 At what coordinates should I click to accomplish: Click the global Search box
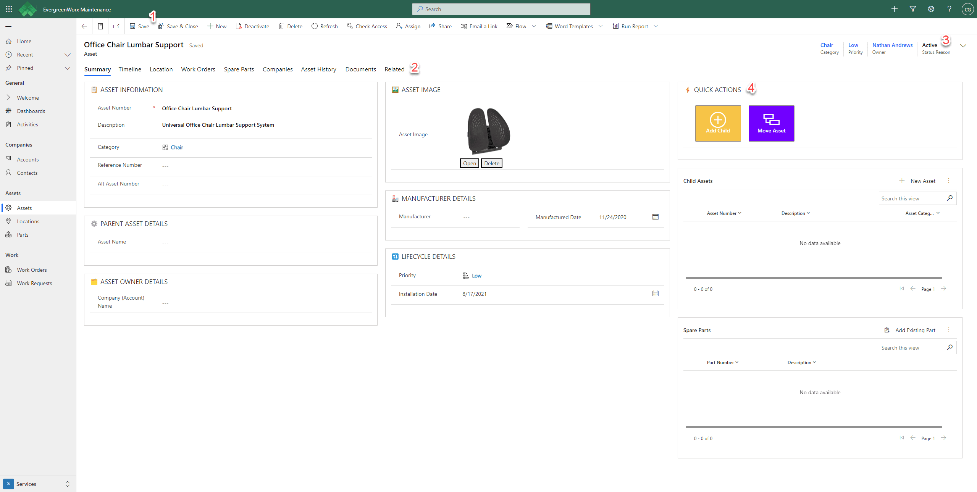(501, 9)
